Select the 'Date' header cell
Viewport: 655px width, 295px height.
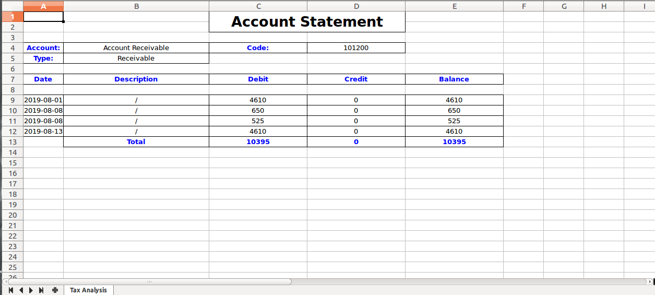point(43,79)
